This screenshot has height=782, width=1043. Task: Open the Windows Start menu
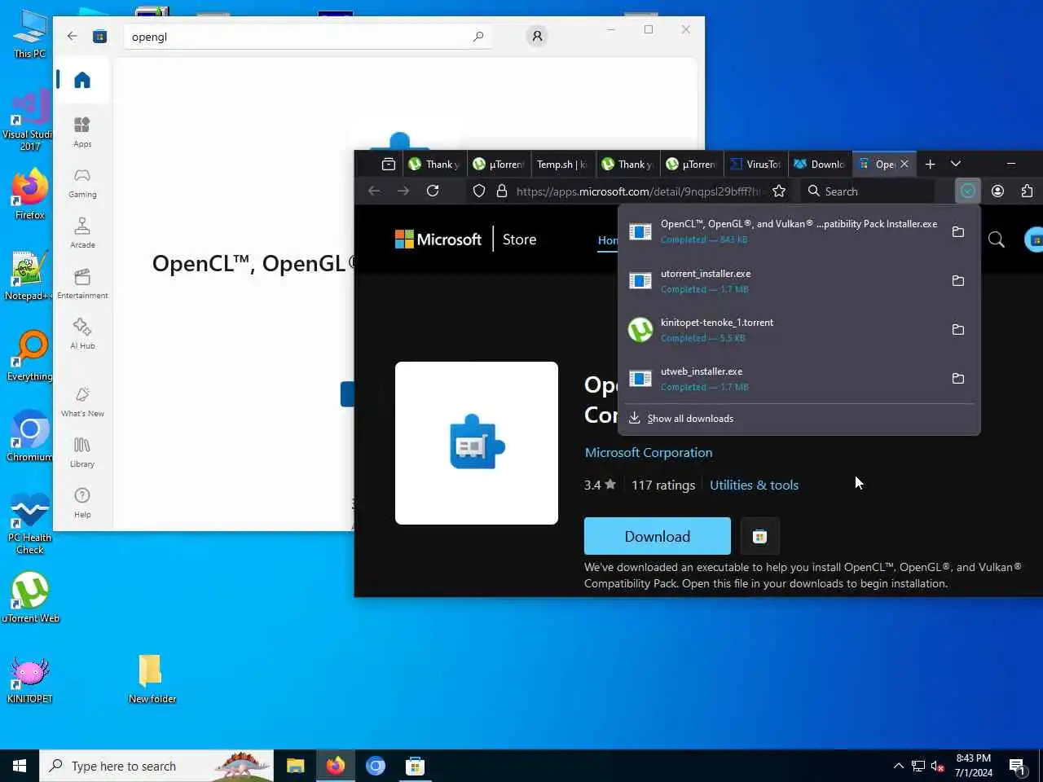(x=20, y=766)
